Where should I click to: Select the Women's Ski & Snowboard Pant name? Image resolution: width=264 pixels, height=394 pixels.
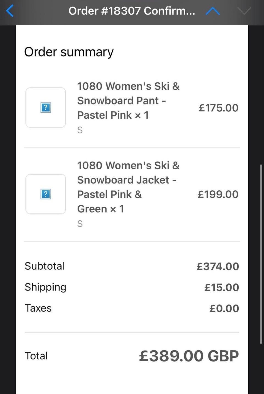(128, 101)
